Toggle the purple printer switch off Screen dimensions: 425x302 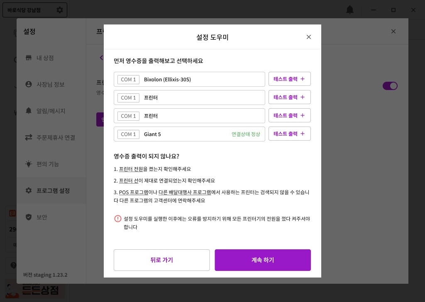[390, 86]
